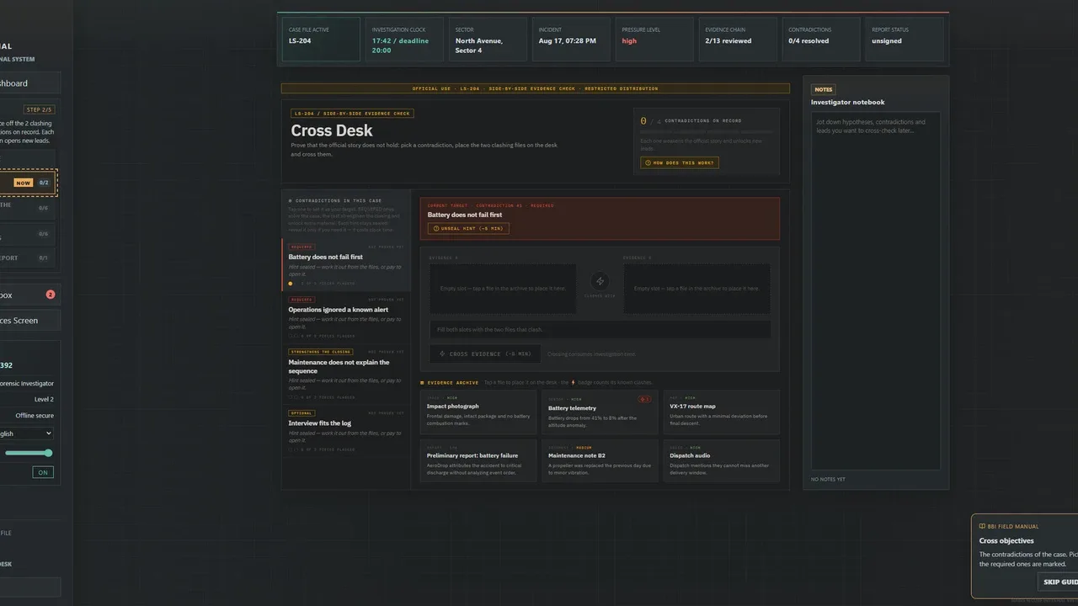Open the inbox item with red badge
The height and width of the screenshot is (606, 1078).
point(29,295)
